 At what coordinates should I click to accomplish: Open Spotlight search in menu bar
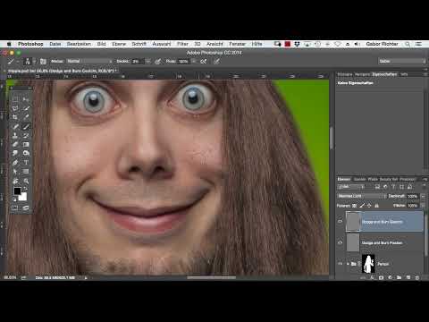click(408, 44)
